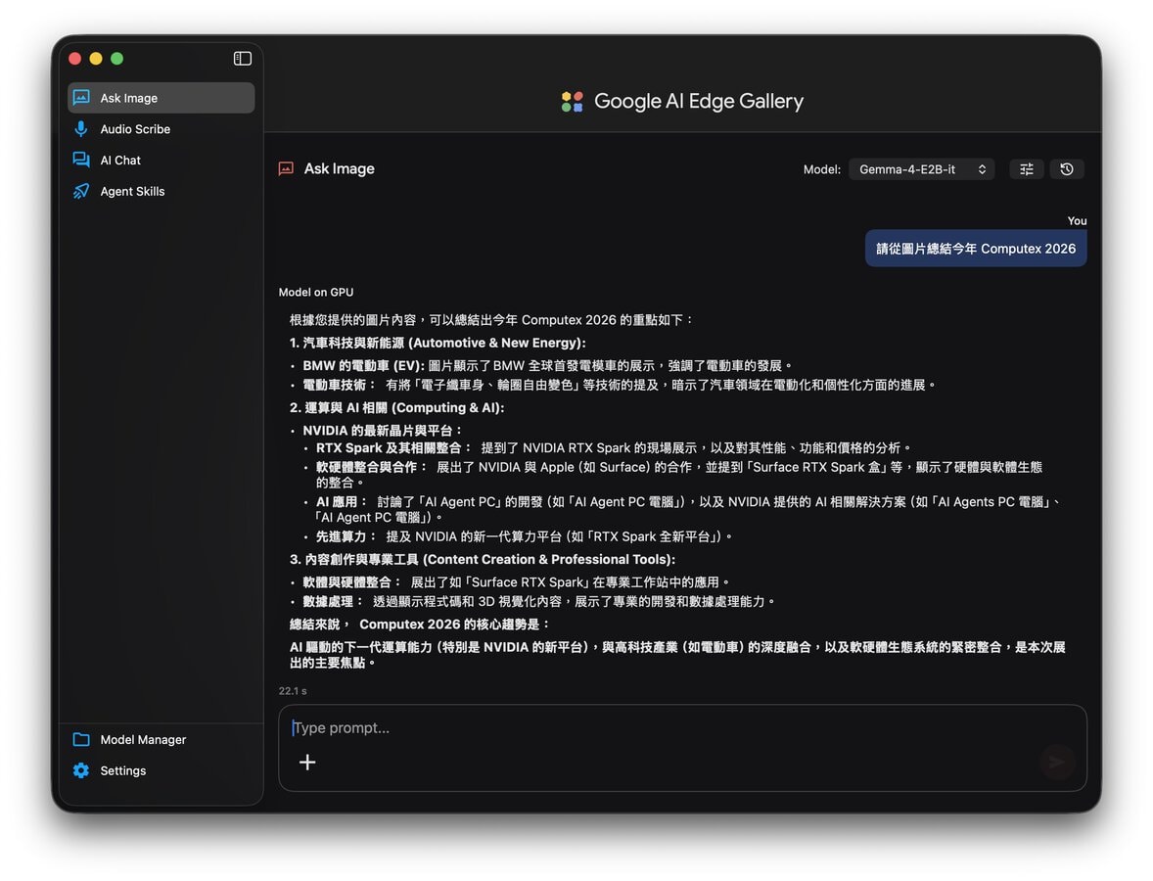Viewport: 1153px width, 881px height.
Task: Click the macOS yellow minimize window button
Action: (96, 58)
